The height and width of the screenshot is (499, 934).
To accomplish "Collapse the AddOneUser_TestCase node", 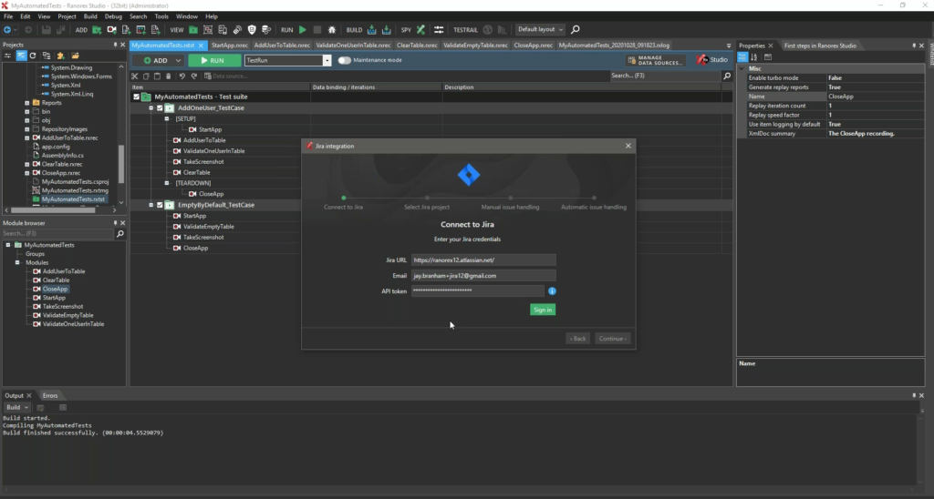I will (x=151, y=107).
